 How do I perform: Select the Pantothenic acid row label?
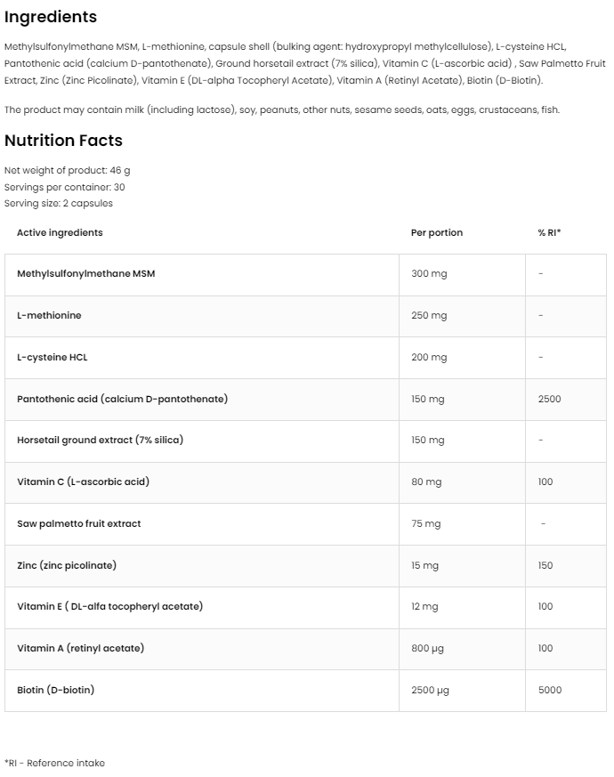122,399
